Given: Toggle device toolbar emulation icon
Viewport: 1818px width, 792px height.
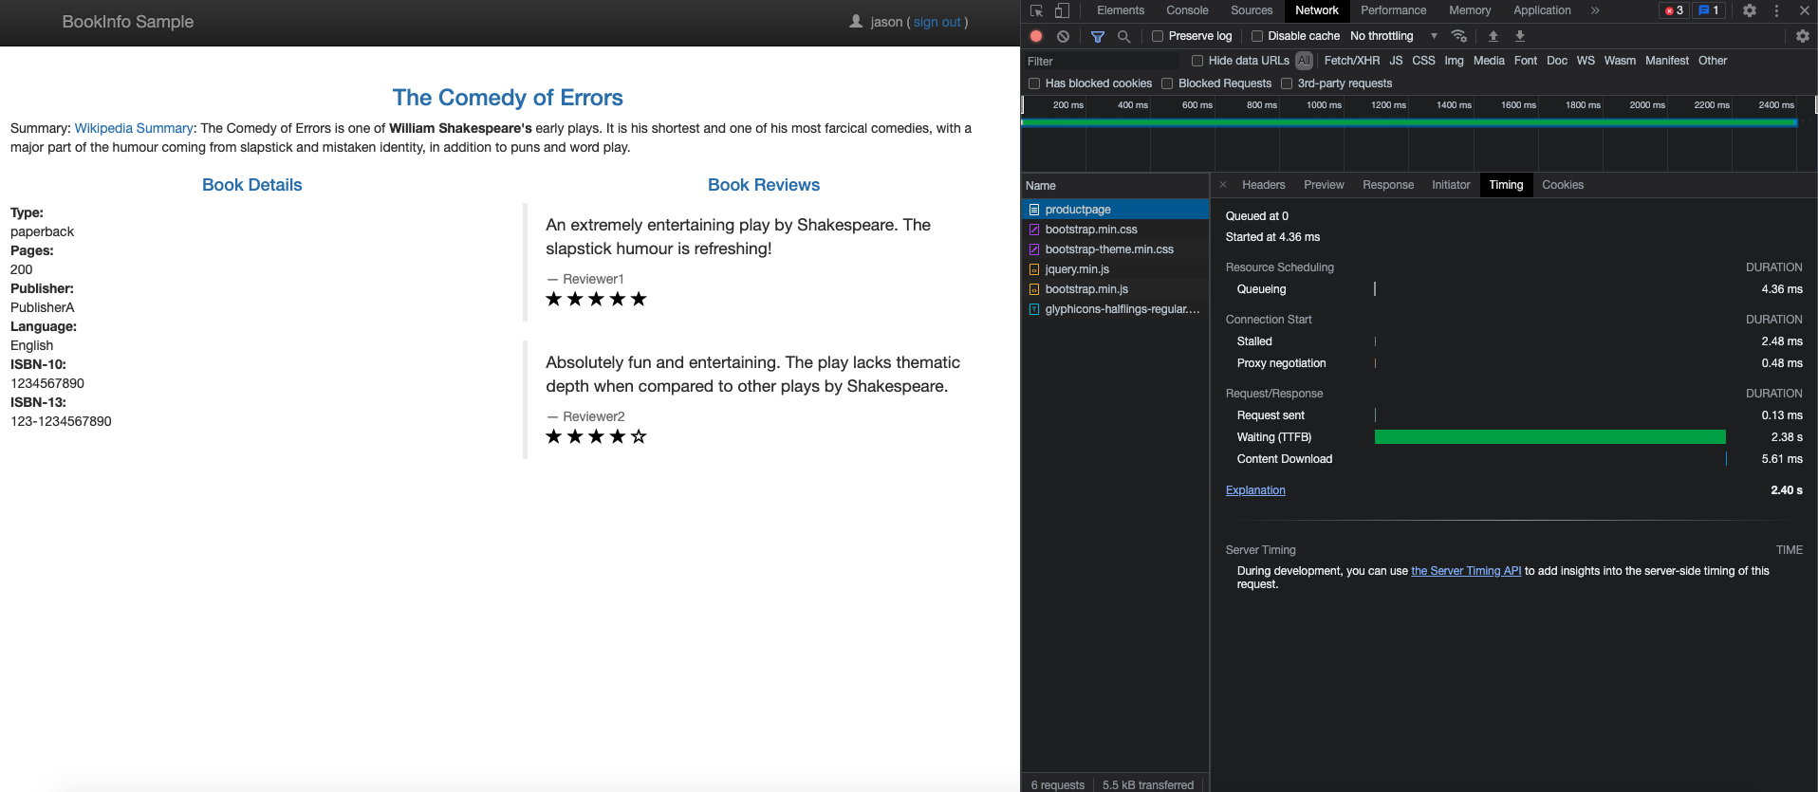Looking at the screenshot, I should point(1062,10).
